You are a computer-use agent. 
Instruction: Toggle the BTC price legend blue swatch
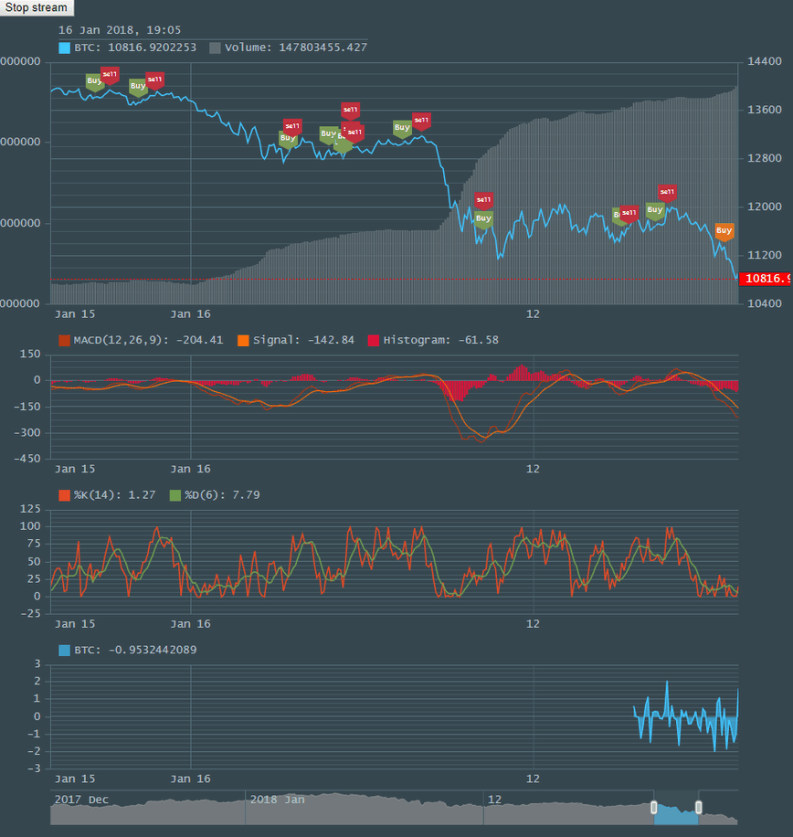(x=65, y=48)
